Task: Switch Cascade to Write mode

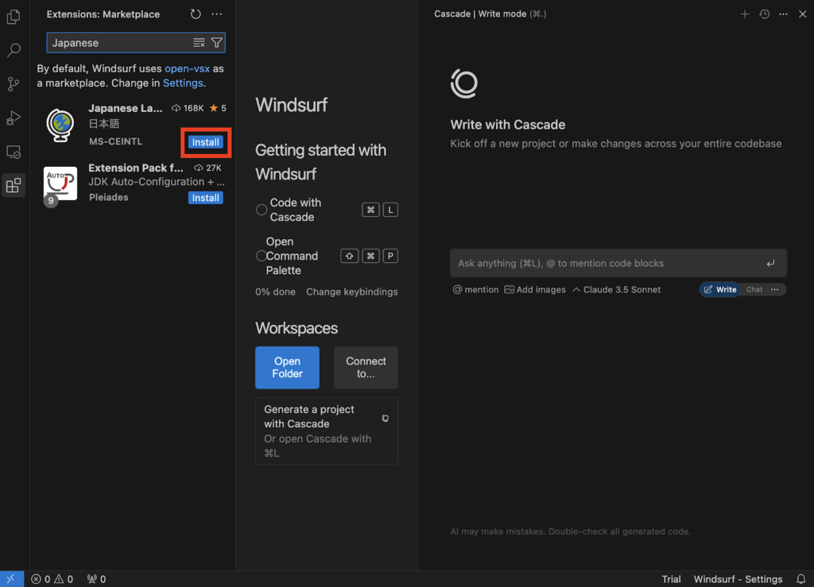Action: (x=720, y=290)
